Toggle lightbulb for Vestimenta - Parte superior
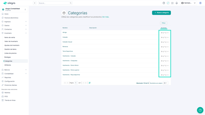 166,70
